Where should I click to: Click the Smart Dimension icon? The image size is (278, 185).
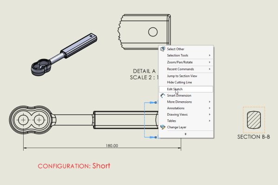click(162, 96)
